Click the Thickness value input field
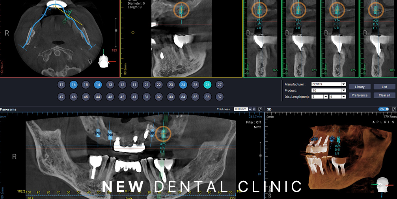This screenshot has height=199, width=397. click(x=240, y=109)
